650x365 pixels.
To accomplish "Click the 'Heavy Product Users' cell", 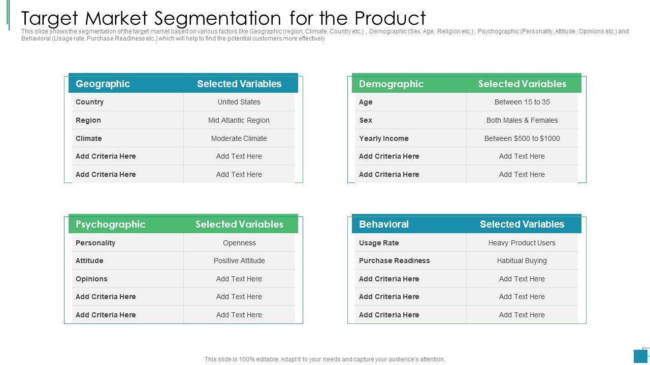I will pos(522,243).
